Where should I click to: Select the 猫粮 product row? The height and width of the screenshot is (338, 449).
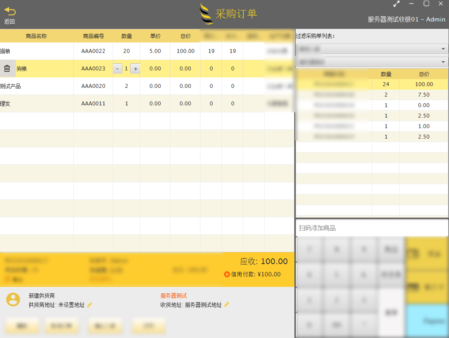pos(37,51)
